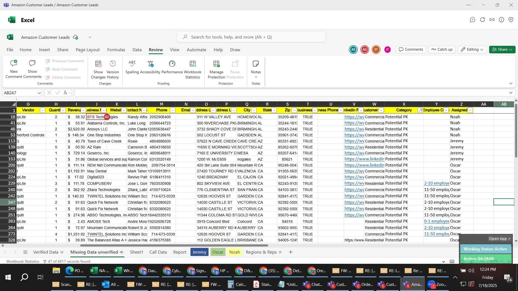Viewport: 518px width, 291px height.
Task: Add a new sheet with plus icon
Action: (291, 252)
